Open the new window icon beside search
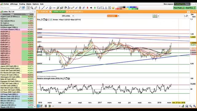 (x=23, y=8)
